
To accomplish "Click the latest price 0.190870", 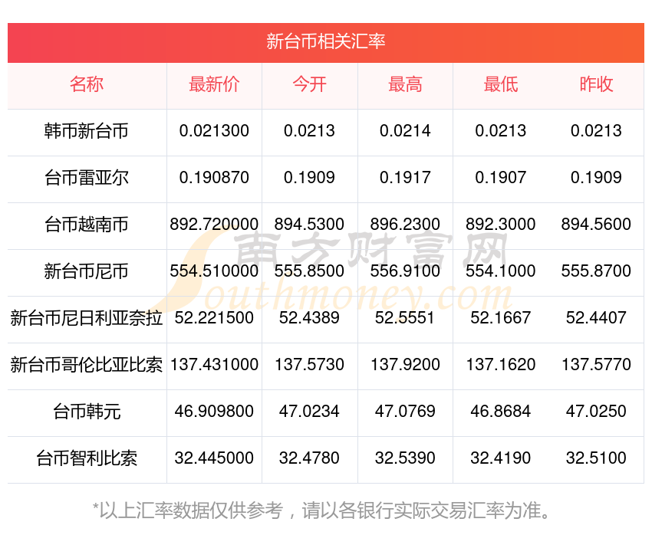I will pos(214,178).
